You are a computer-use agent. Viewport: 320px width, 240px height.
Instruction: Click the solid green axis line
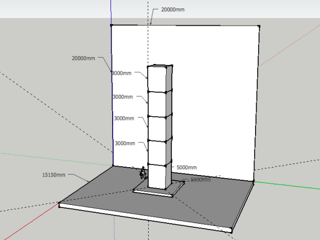click(286, 185)
